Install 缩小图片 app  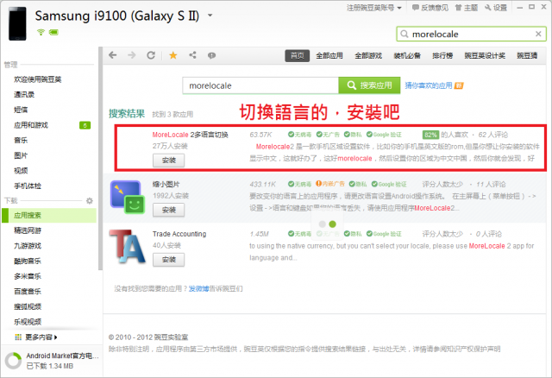(x=169, y=210)
